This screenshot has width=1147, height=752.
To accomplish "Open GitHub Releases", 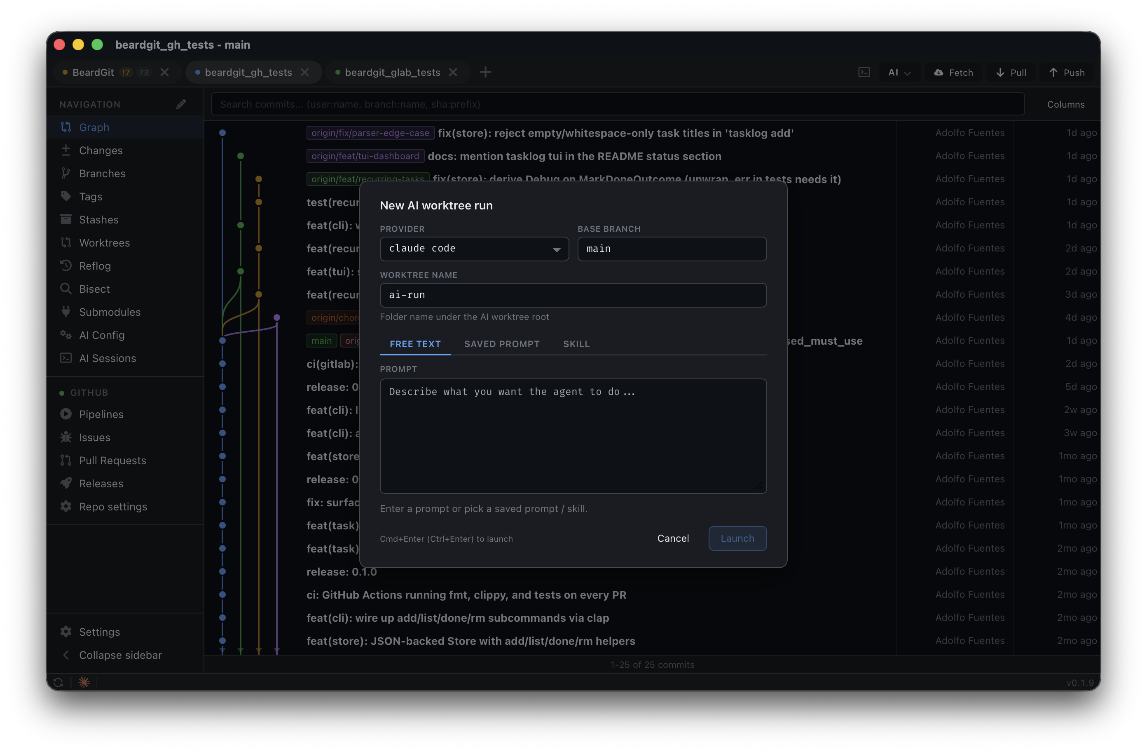I will 125,484.
